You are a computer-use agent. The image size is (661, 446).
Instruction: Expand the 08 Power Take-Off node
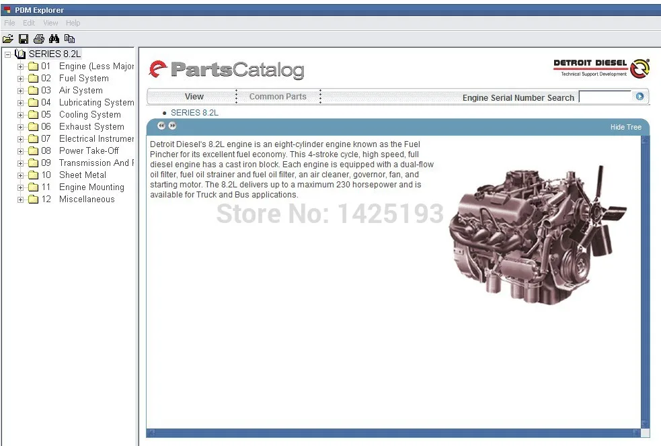pyautogui.click(x=20, y=151)
